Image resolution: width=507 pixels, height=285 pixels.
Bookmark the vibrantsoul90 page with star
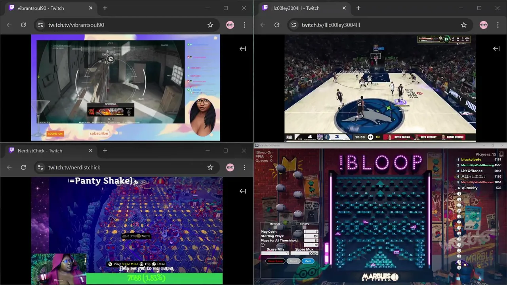tap(210, 25)
